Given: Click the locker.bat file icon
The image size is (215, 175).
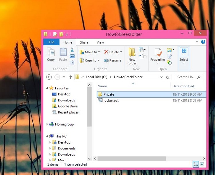Looking at the screenshot, I should 100,100.
